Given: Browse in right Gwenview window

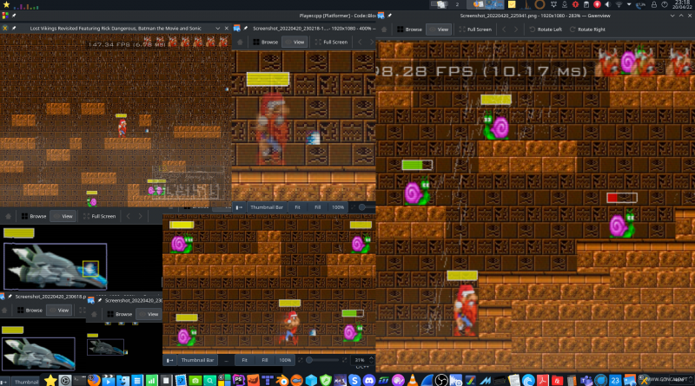Looking at the screenshot, I should click(409, 29).
